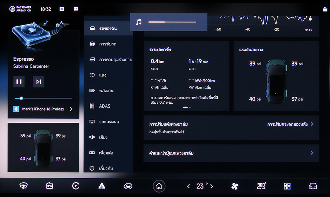Decrease temperature with the left arrow
This screenshot has height=197, width=330.
188,186
